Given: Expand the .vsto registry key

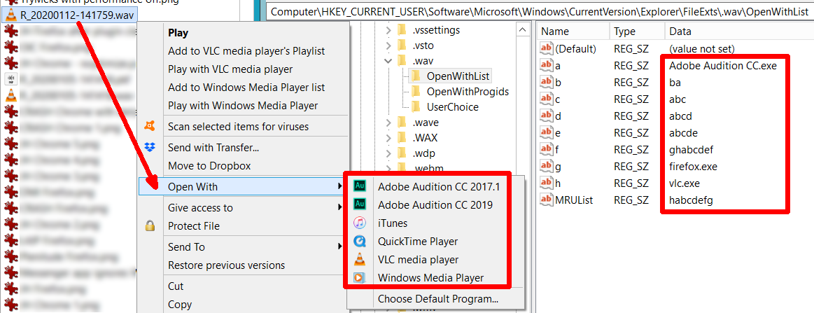Looking at the screenshot, I should coord(388,46).
